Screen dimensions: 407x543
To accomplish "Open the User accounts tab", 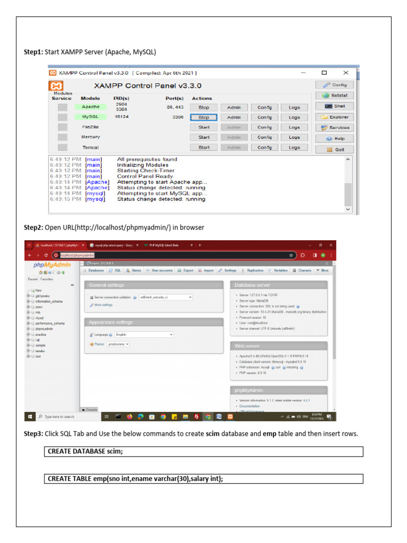I will click(x=159, y=270).
